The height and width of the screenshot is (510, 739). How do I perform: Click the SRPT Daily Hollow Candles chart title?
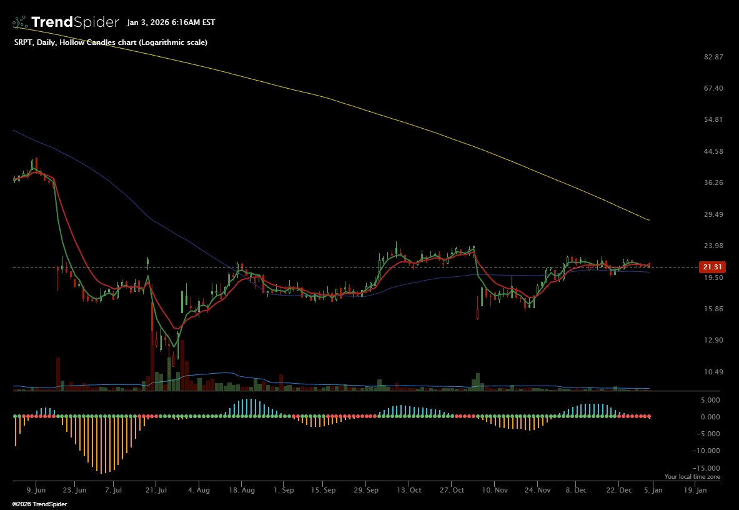111,42
